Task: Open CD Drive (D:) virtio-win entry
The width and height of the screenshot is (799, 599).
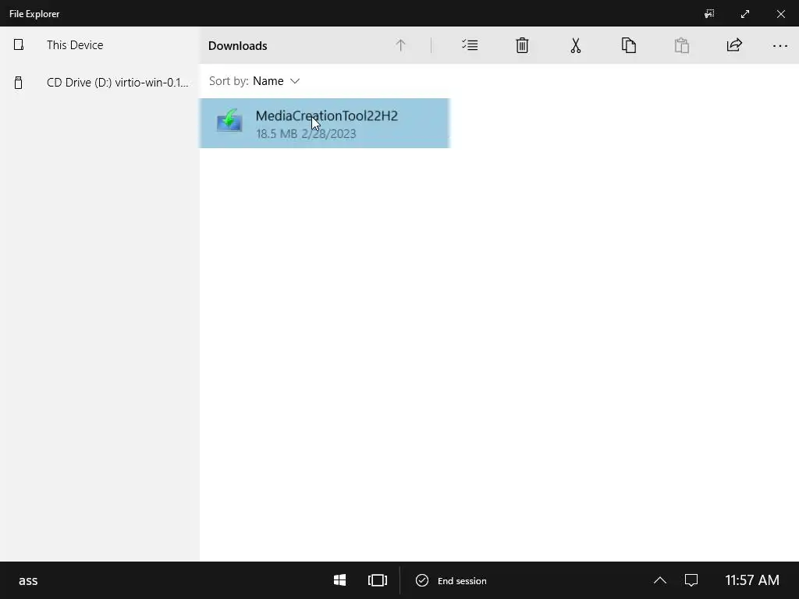Action: click(x=99, y=82)
